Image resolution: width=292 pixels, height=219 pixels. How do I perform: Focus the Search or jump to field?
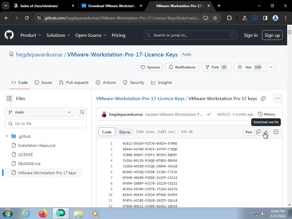click(x=190, y=35)
